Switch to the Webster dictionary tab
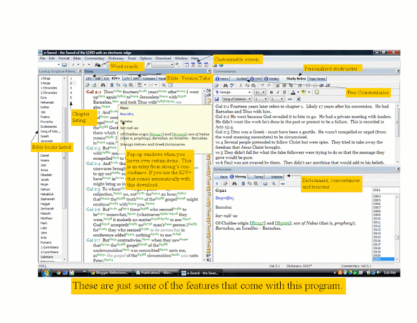 click(x=276, y=177)
